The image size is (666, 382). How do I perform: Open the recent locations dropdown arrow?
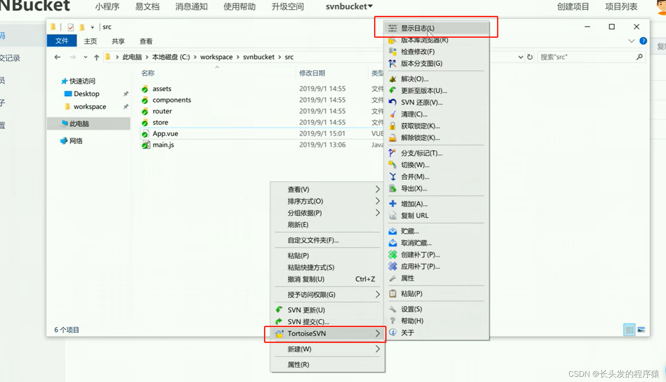coord(86,57)
